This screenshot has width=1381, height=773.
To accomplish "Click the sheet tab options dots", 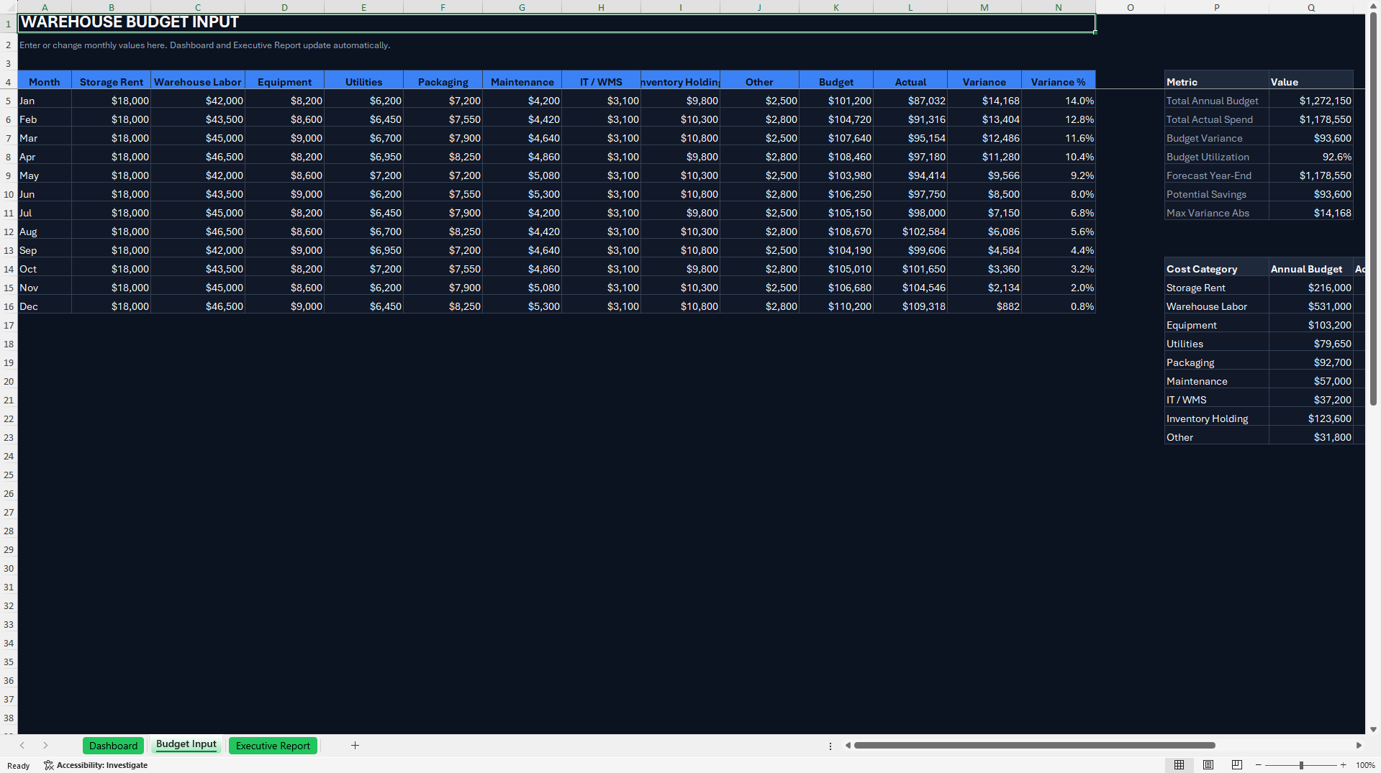I will pyautogui.click(x=830, y=746).
